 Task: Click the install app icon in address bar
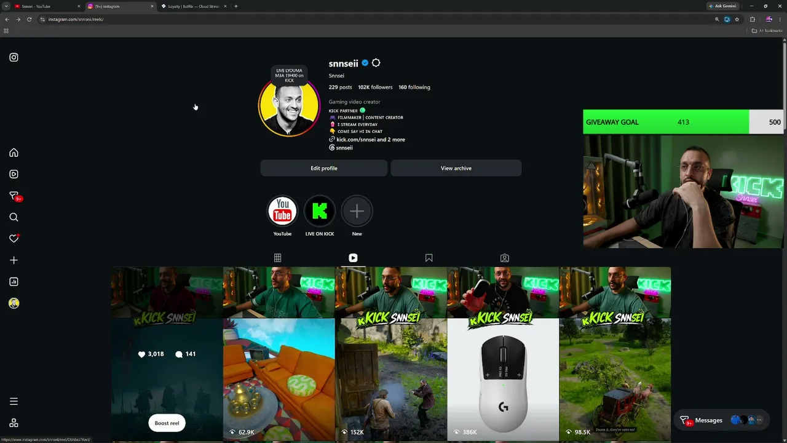[x=727, y=19]
